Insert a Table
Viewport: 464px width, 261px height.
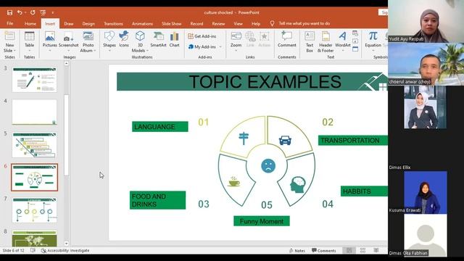(x=29, y=39)
